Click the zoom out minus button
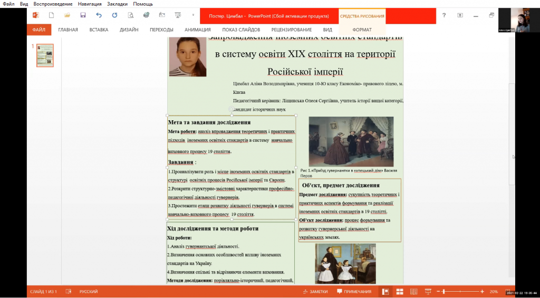540x298 pixels. pyautogui.click(x=438, y=292)
